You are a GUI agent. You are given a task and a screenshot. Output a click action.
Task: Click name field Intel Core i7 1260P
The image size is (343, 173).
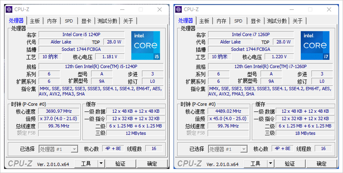(x=251, y=34)
